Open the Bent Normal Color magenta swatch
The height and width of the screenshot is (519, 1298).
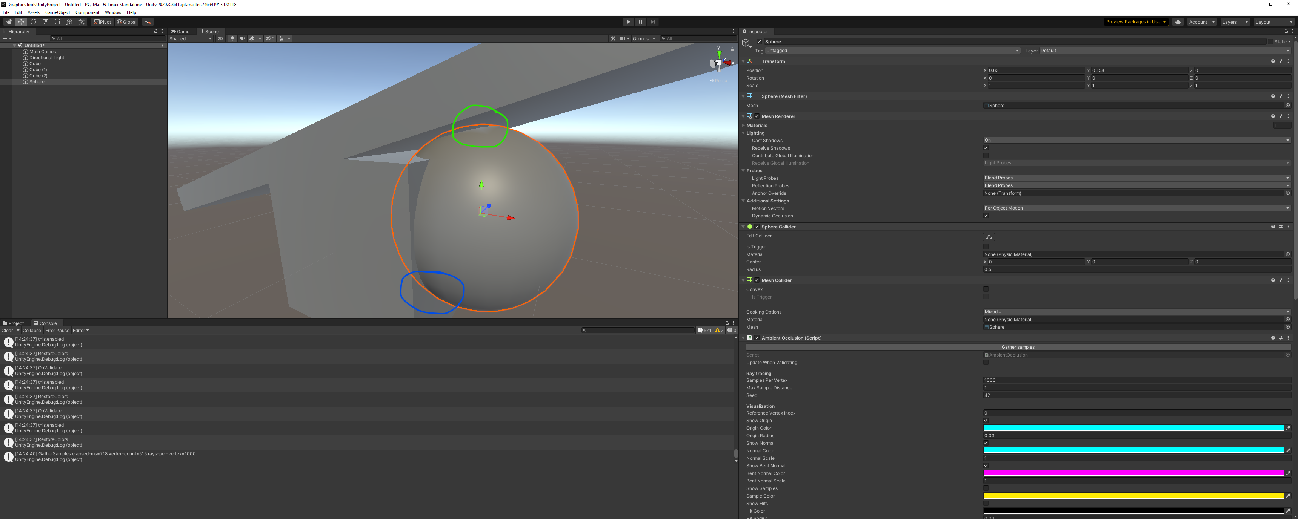[x=1133, y=473]
